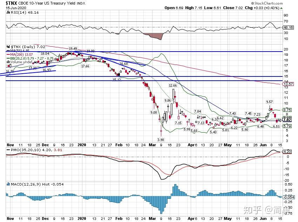
Task: Click the volume bars icon in legend
Action: [x=8, y=62]
